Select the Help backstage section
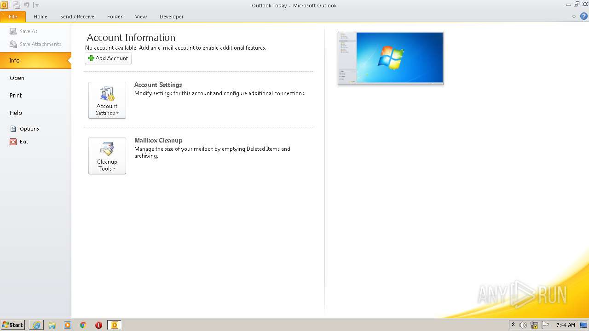 [x=35, y=113]
